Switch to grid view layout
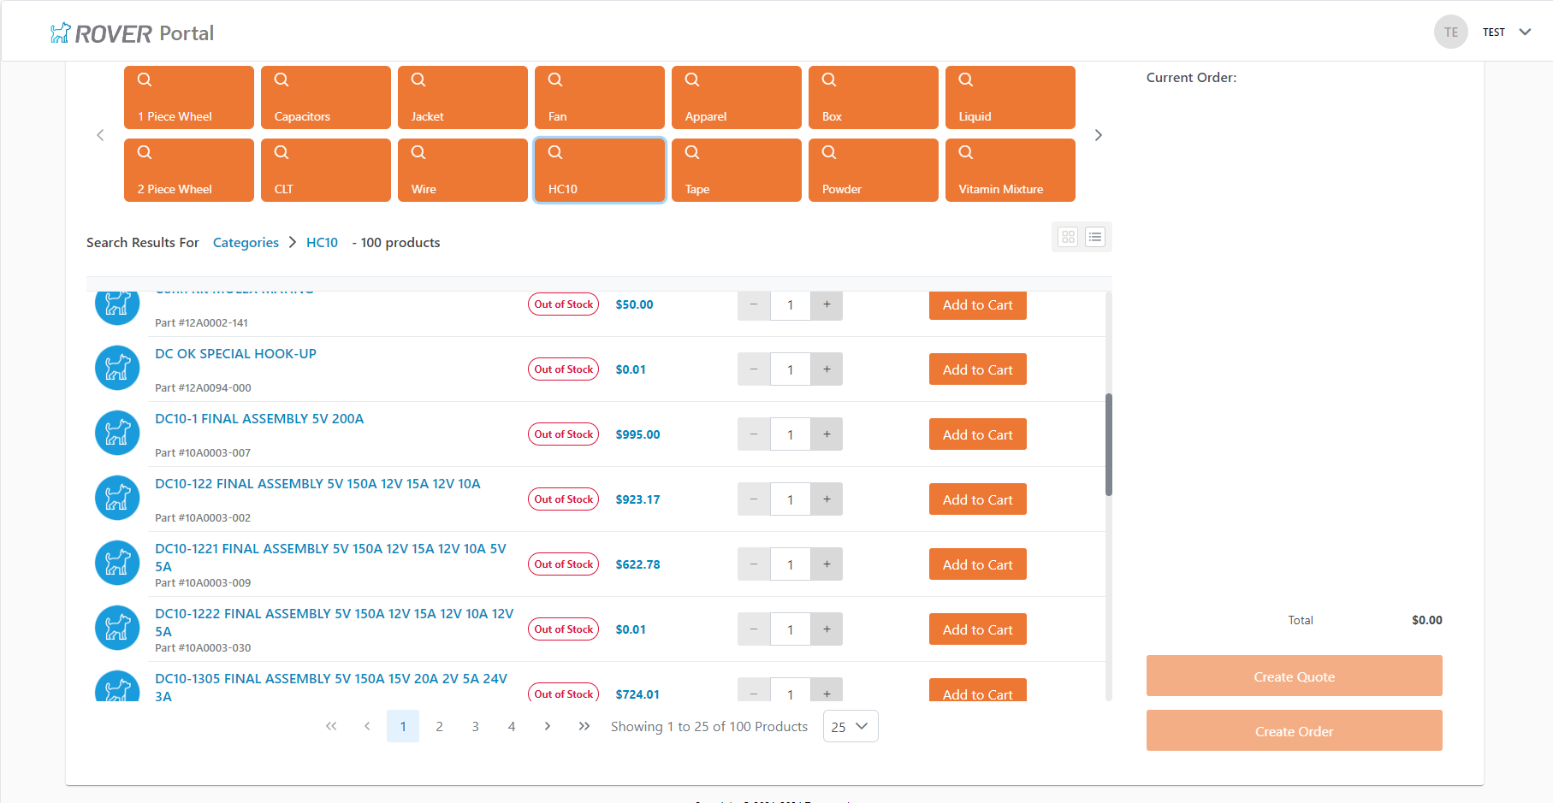 point(1068,237)
